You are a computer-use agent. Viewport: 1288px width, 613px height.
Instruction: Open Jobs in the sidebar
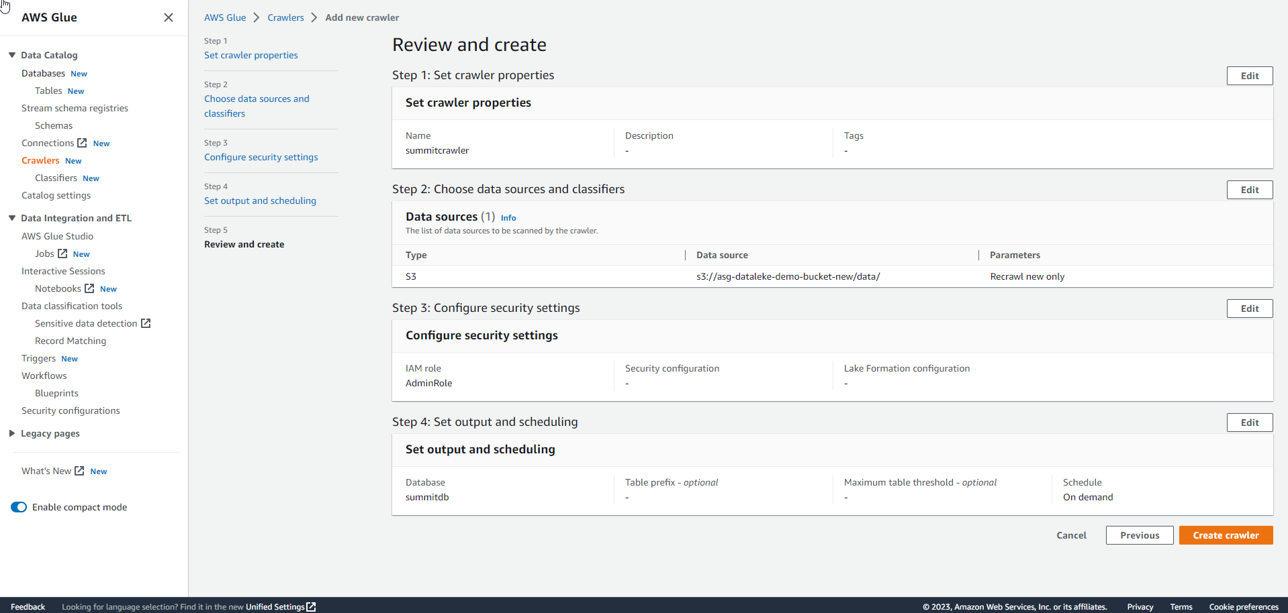tap(44, 254)
